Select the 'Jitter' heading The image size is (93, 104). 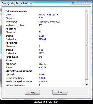9,60
